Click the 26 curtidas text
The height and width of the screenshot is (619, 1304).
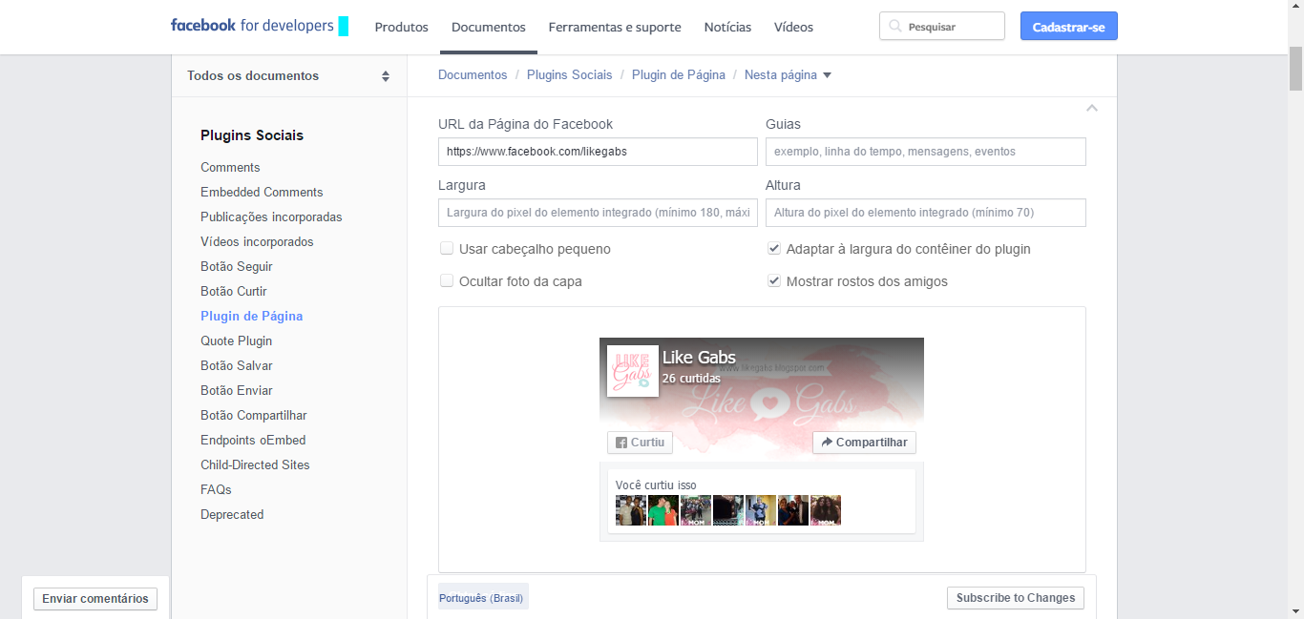pyautogui.click(x=691, y=379)
